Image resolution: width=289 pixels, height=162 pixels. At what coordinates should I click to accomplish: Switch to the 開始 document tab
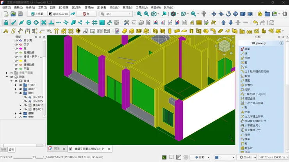click(x=57, y=148)
